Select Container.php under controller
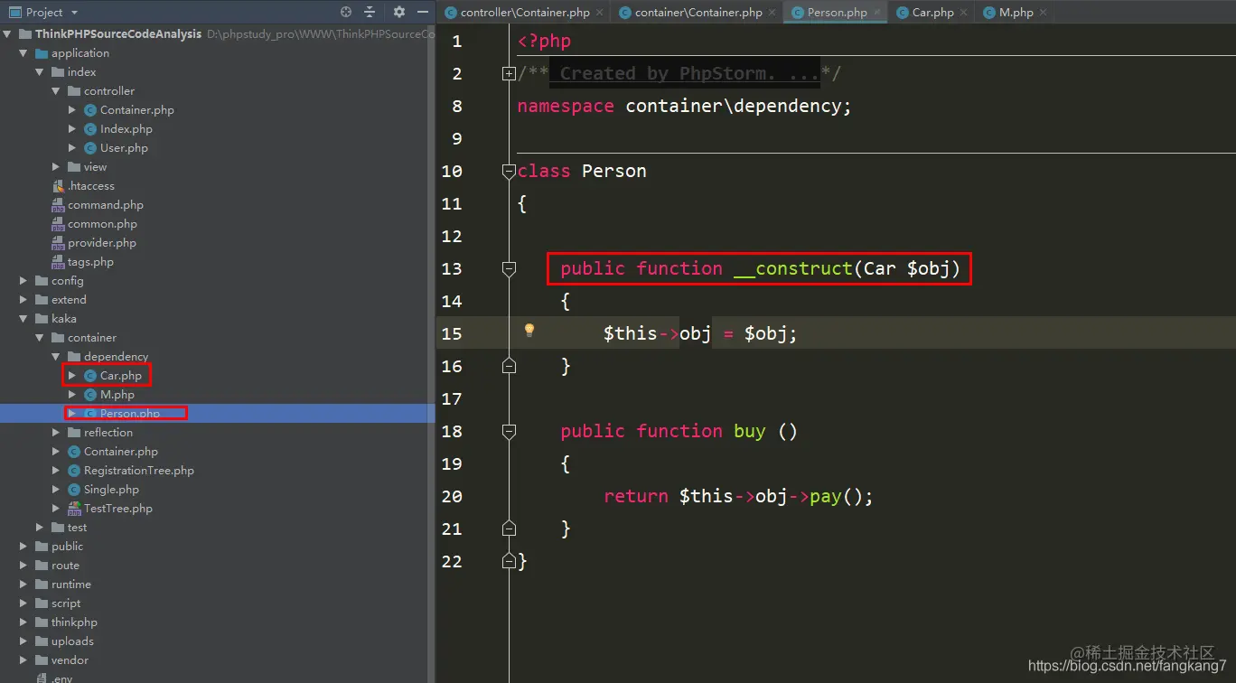Screen dimensions: 1236x683 point(136,110)
